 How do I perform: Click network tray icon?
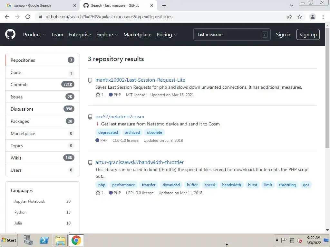(291, 240)
